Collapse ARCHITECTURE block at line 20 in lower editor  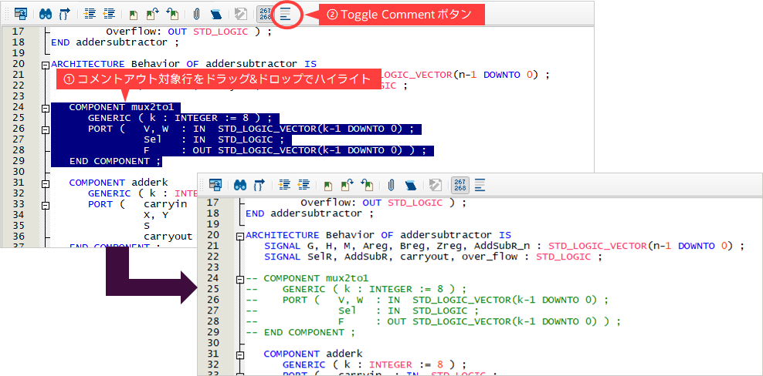(240, 236)
